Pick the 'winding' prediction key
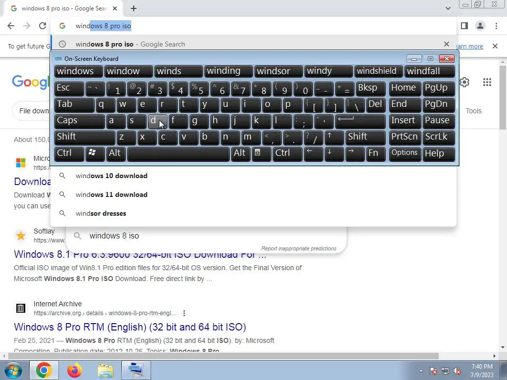Screen dimensions: 507x380 coord(229,71)
